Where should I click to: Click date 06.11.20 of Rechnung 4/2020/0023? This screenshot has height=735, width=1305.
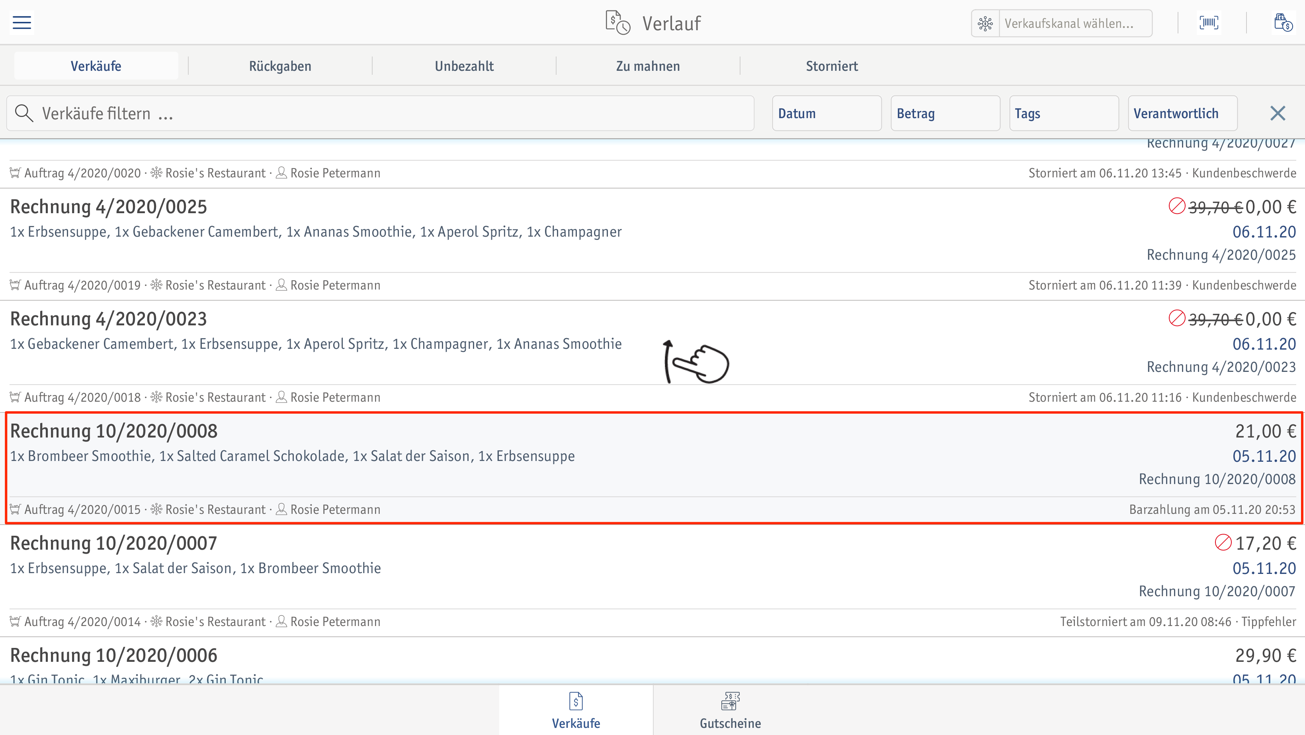pyautogui.click(x=1264, y=344)
